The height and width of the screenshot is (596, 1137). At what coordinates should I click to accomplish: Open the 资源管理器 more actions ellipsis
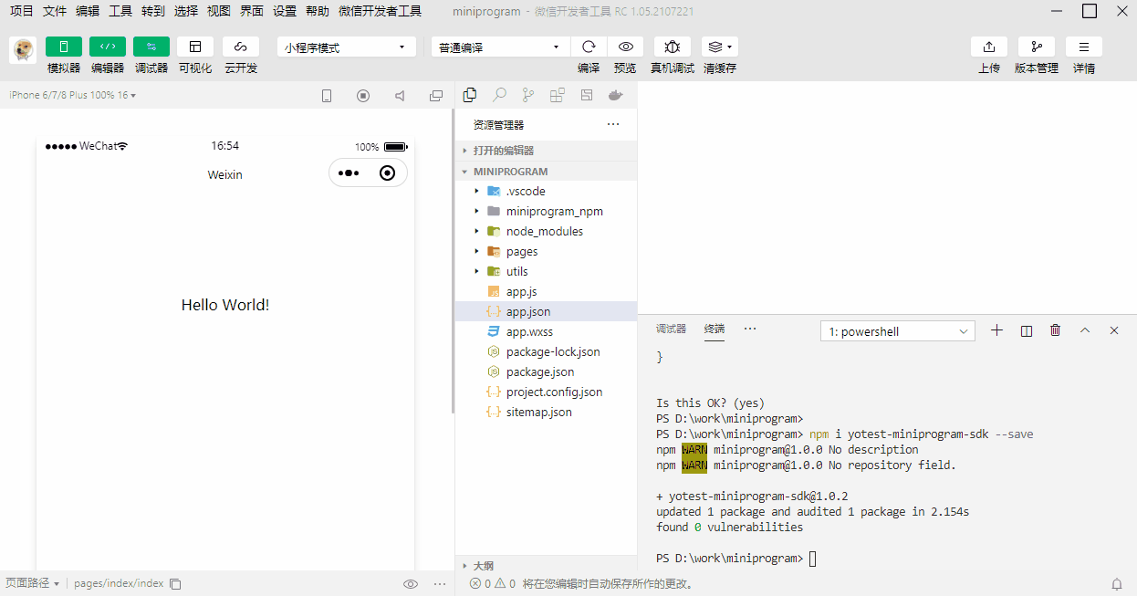tap(613, 124)
